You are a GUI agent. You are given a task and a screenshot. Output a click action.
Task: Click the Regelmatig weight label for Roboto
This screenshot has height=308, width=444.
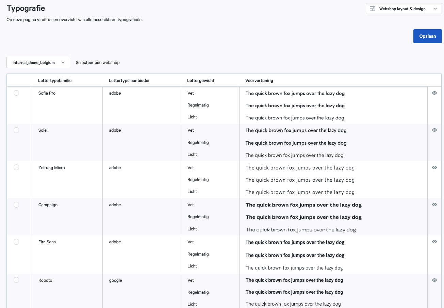198,292
